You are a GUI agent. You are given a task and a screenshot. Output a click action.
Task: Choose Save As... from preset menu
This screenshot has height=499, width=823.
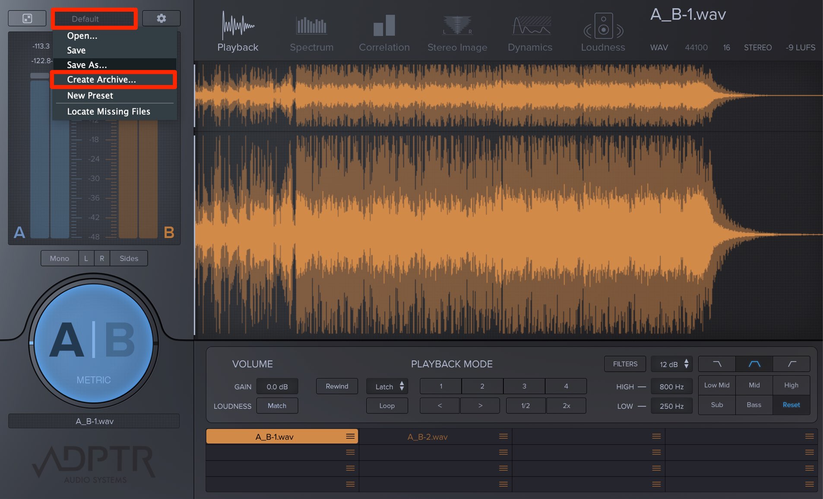click(115, 65)
